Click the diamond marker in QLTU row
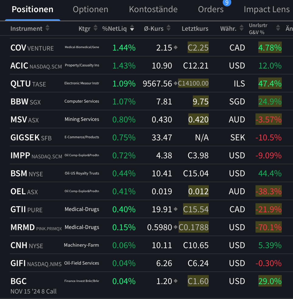Viewport: 293px width, 299px height. coord(176,83)
